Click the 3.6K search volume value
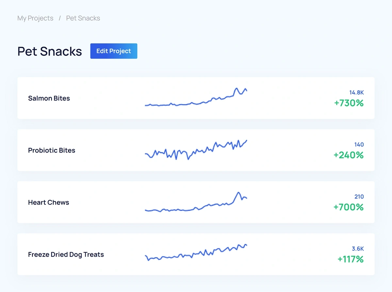Screen dimensions: 392x292 [358, 249]
